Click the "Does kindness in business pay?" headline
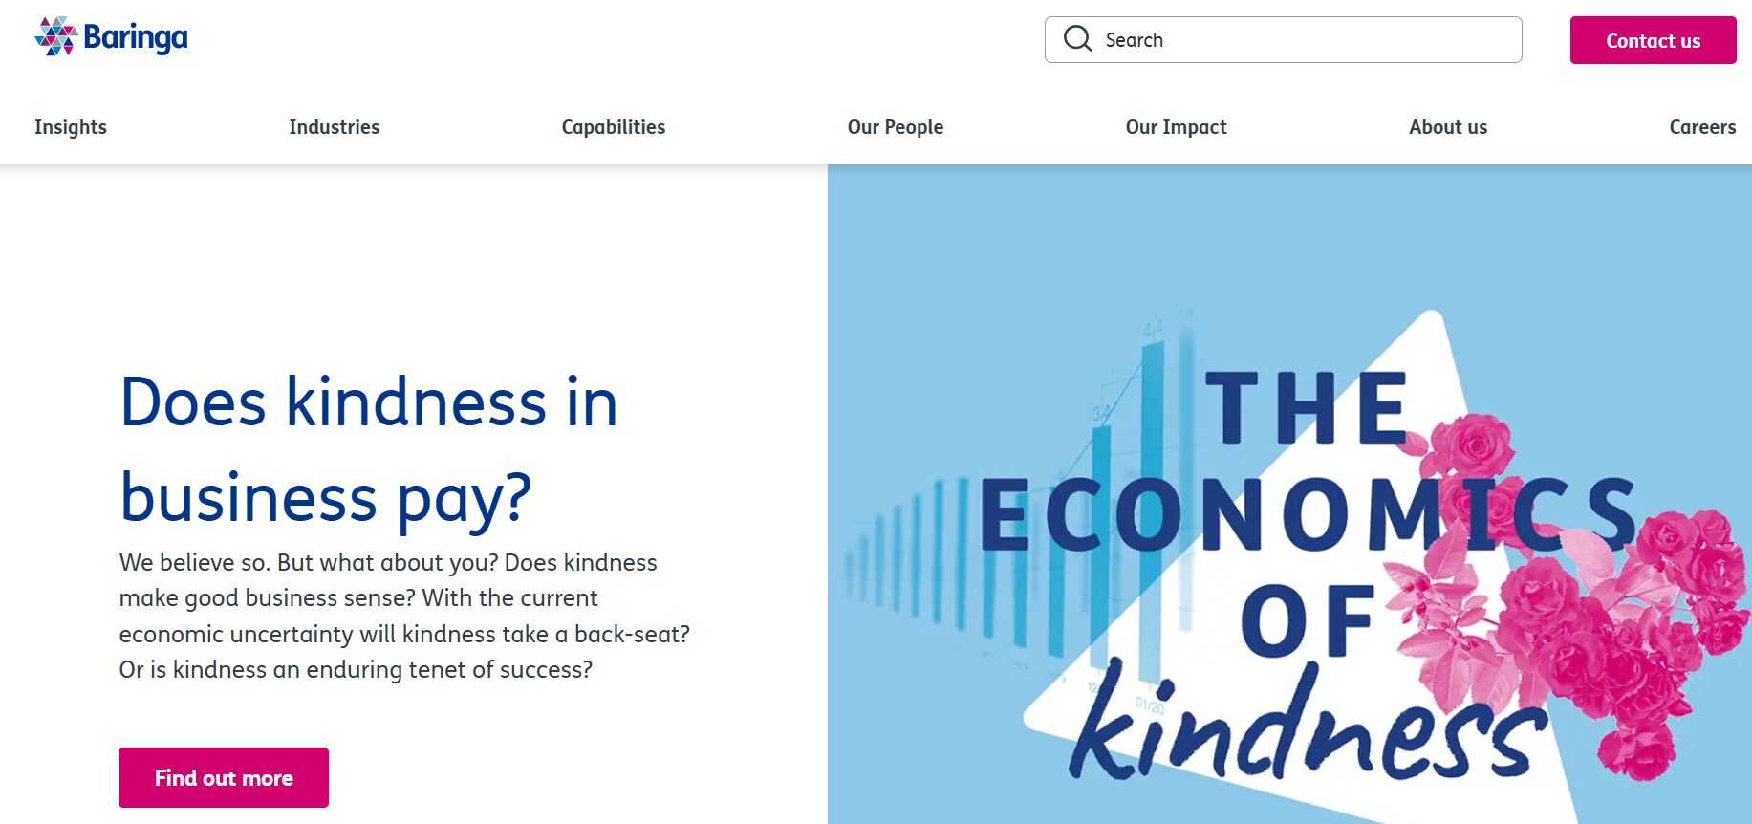1752x824 pixels. click(369, 449)
